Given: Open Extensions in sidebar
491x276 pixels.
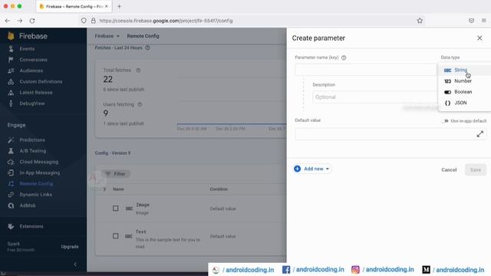Looking at the screenshot, I should pos(31,226).
